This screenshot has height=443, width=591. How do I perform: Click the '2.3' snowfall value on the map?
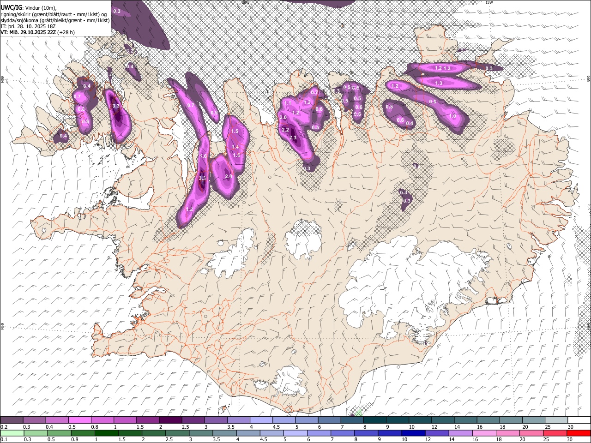[293, 138]
